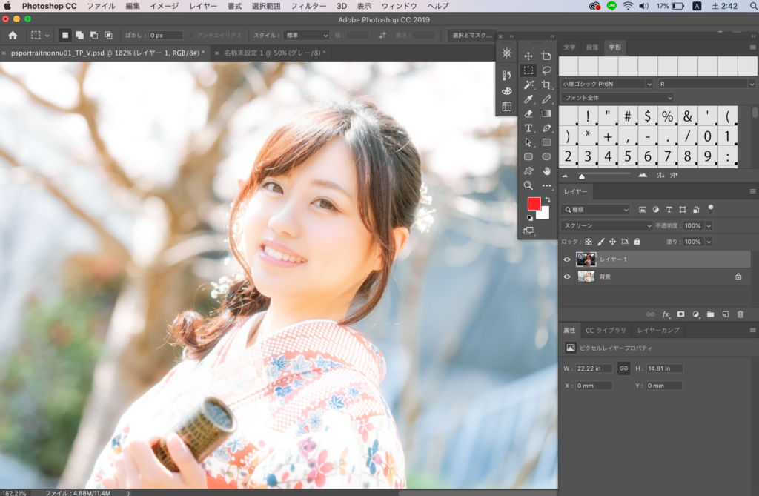Hide レイヤー 1 via its eye icon
The height and width of the screenshot is (496, 759).
pyautogui.click(x=567, y=259)
